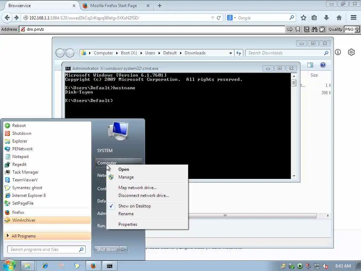Open a new Firefox tab

[160, 6]
